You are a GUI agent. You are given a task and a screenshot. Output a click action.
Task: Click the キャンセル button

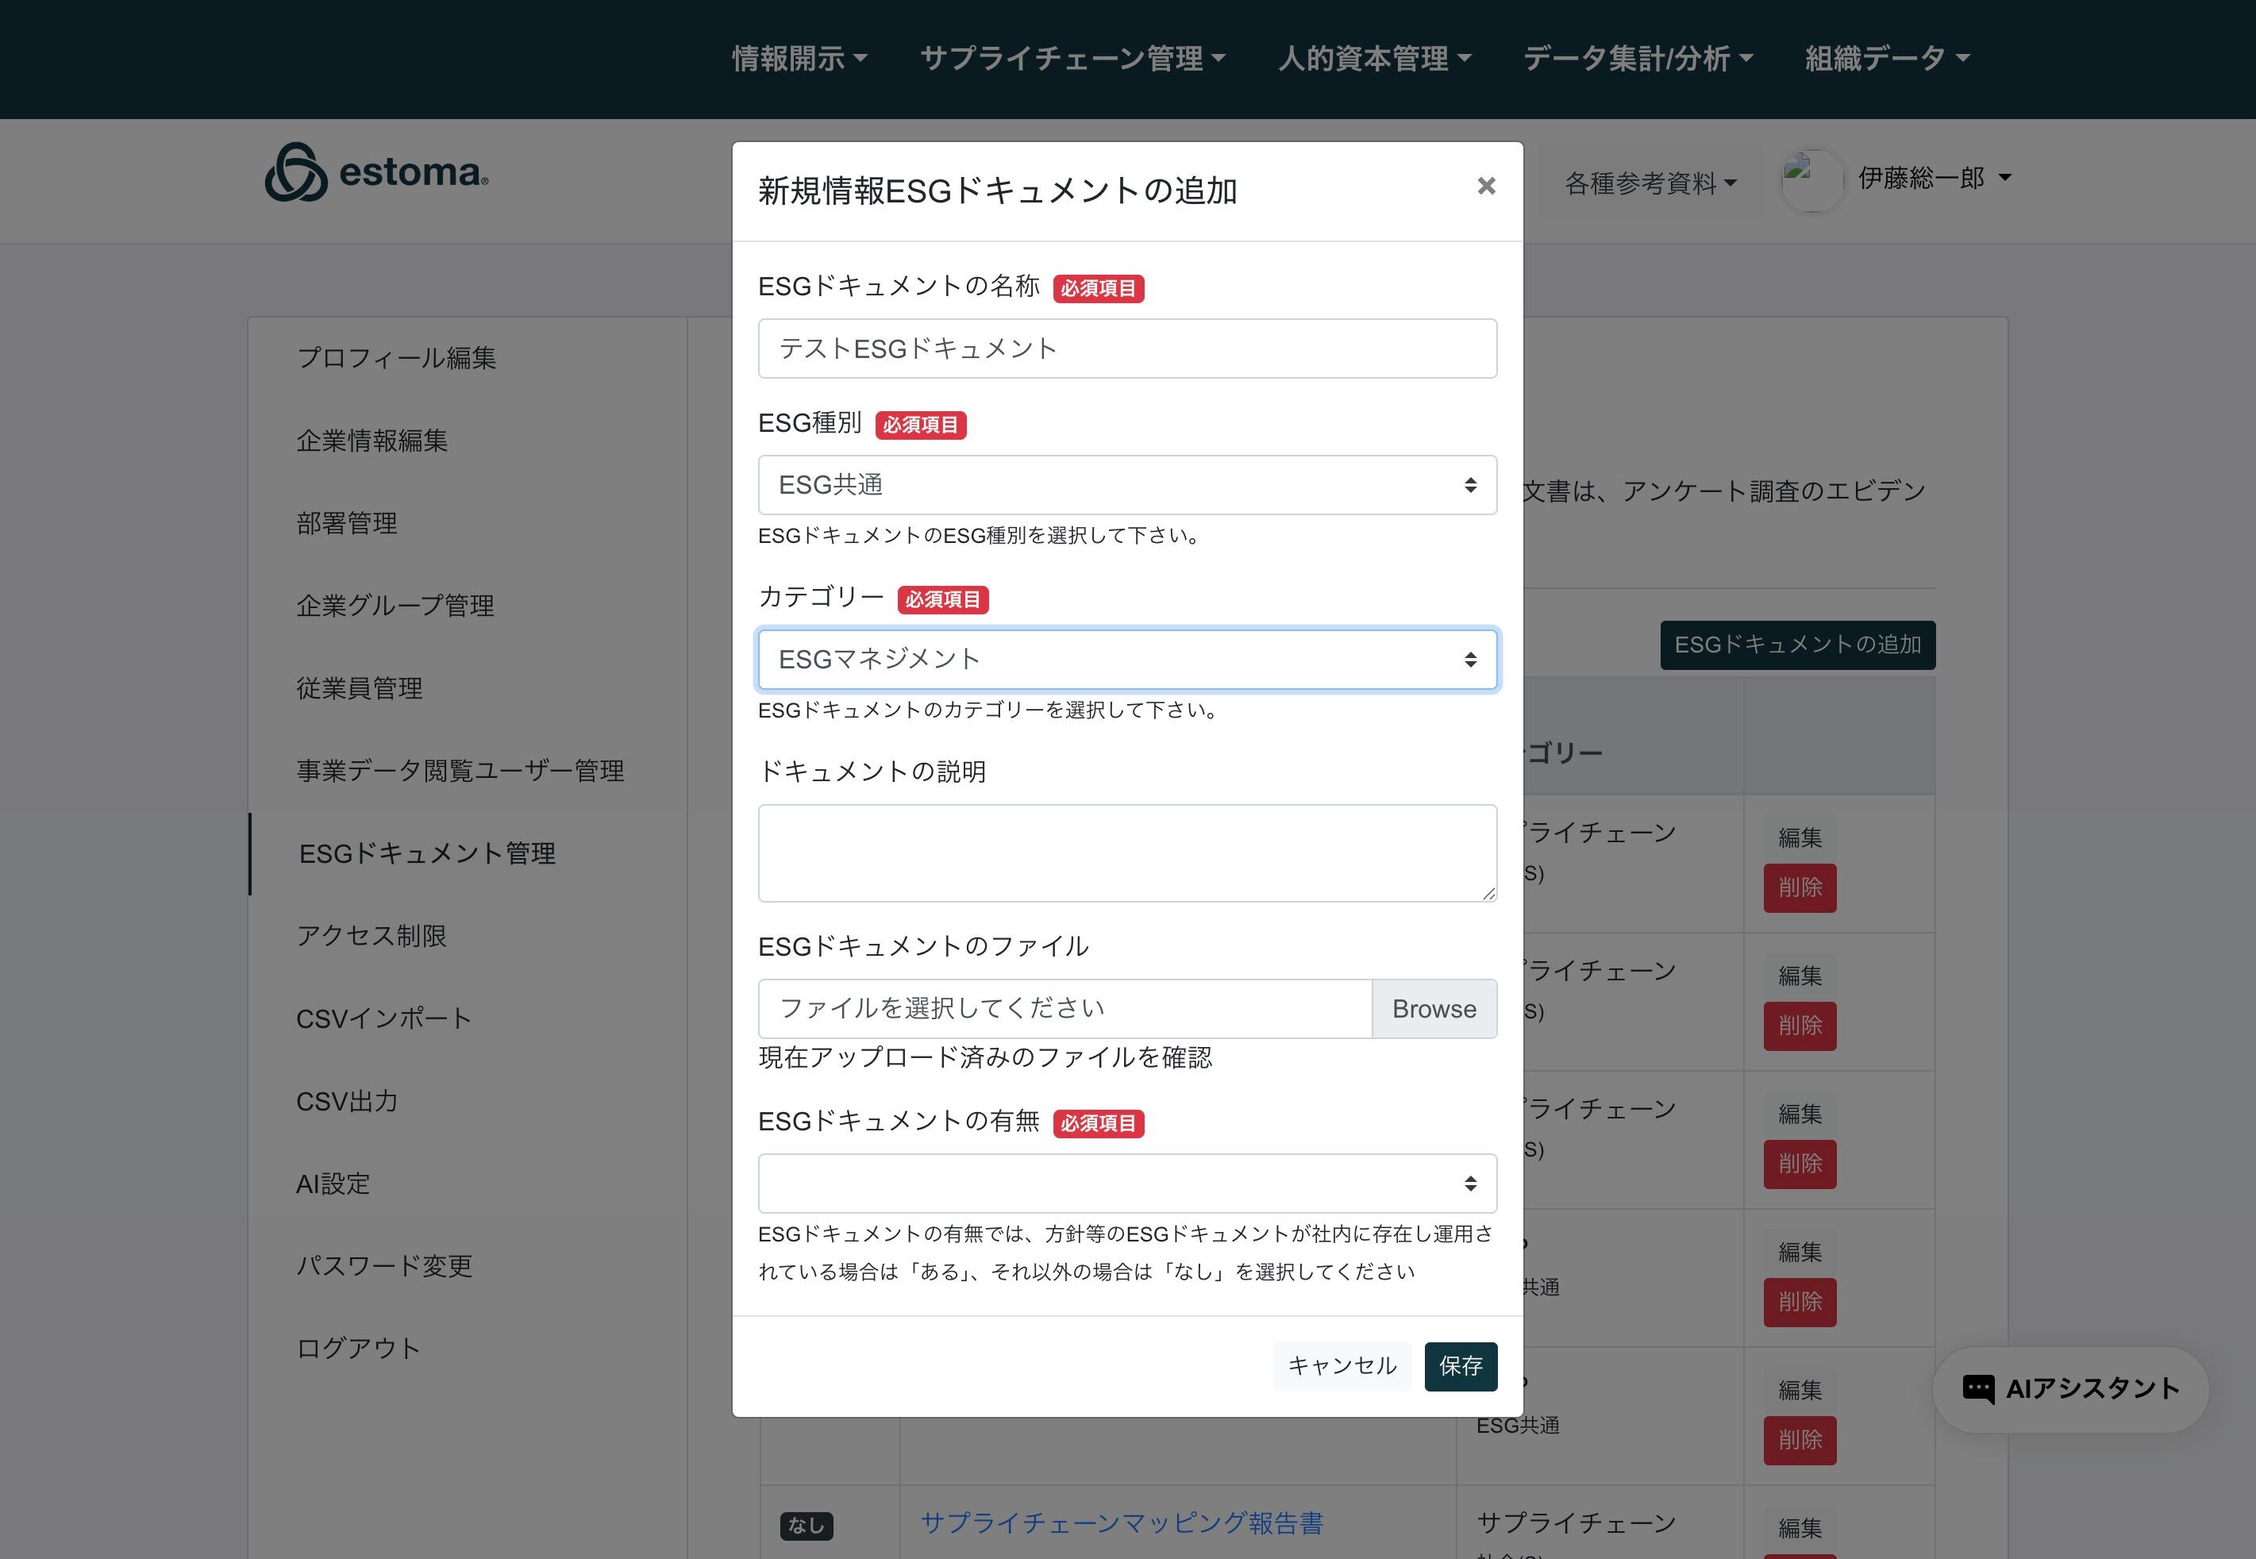pyautogui.click(x=1341, y=1365)
